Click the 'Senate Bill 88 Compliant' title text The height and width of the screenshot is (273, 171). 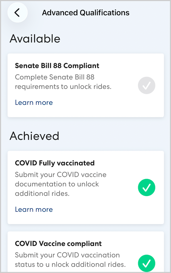[57, 66]
